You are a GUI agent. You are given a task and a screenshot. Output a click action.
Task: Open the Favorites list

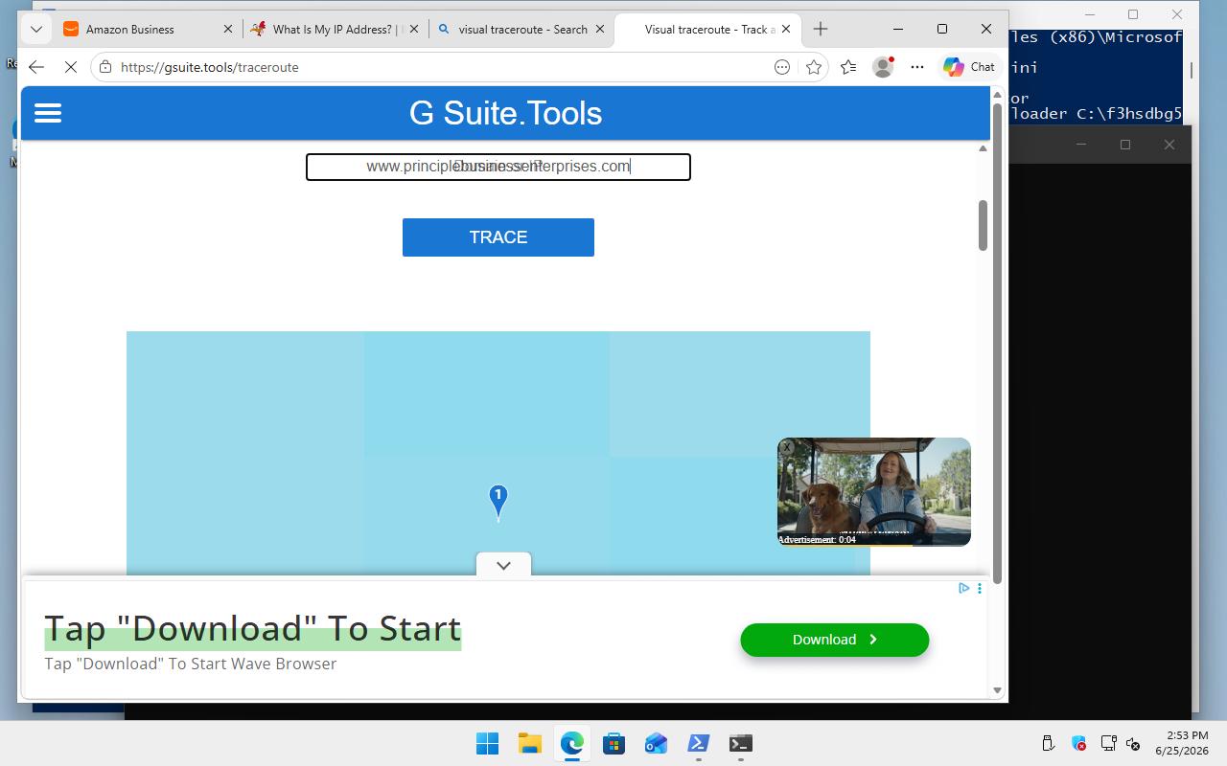click(x=848, y=67)
